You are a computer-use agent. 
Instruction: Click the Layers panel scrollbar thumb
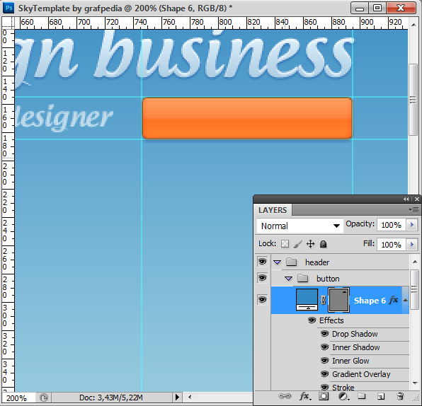click(x=415, y=289)
